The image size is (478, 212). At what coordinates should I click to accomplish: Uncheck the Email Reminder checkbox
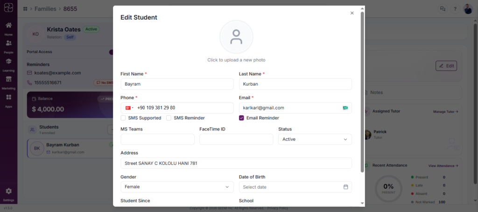[x=241, y=118]
